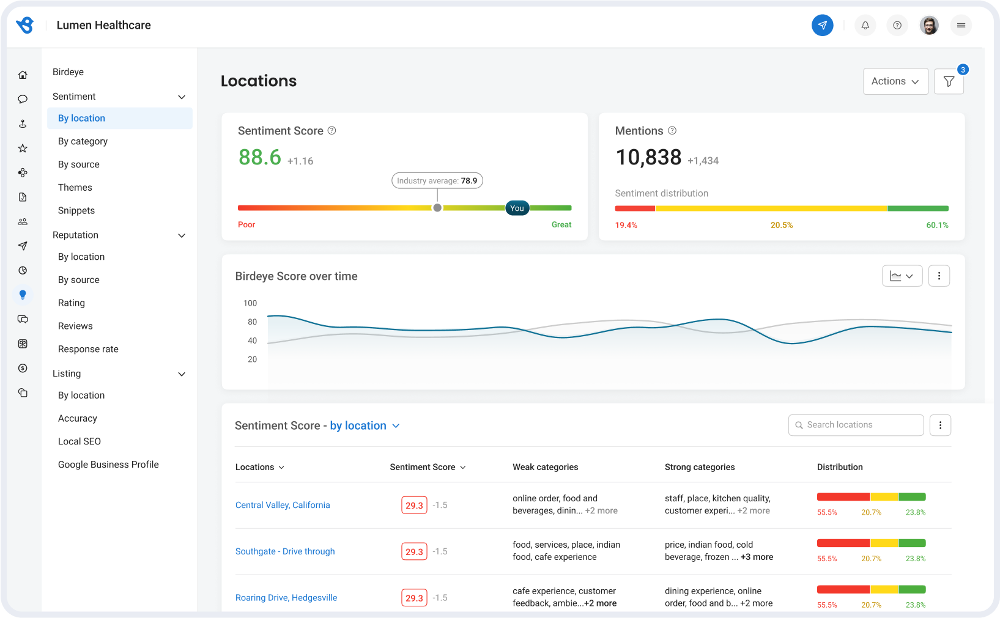Screen dimensions: 1000x618
Task: Open the Campaigns send icon in sidebar
Action: tap(23, 246)
